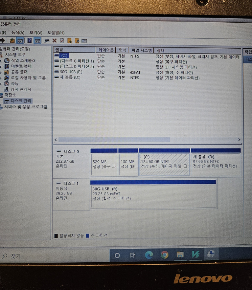Open the 동작(A) menu

(x=18, y=32)
